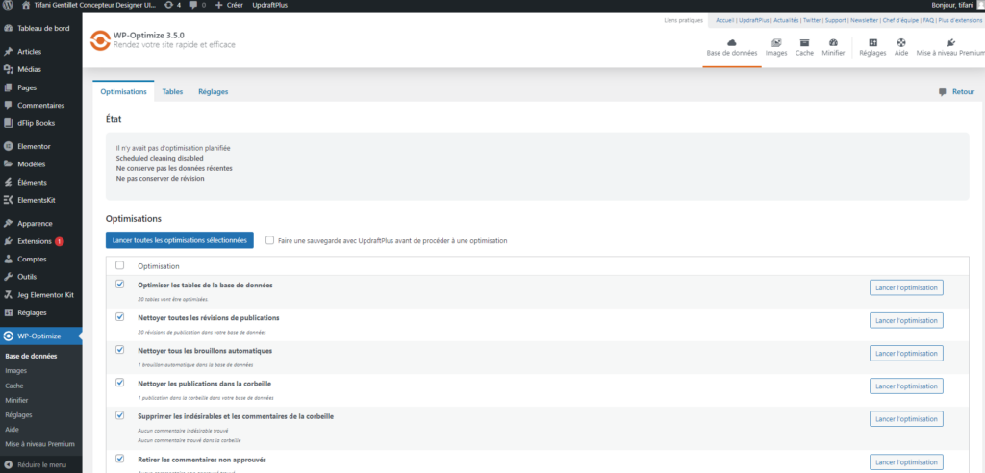
Task: Run optimization for Nettoyer toutes les révisions
Action: (906, 320)
